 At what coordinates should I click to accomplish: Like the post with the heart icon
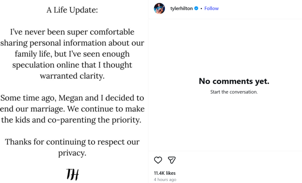click(158, 160)
